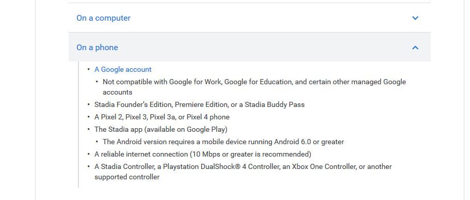Click the down chevron beside On a computer

(415, 18)
